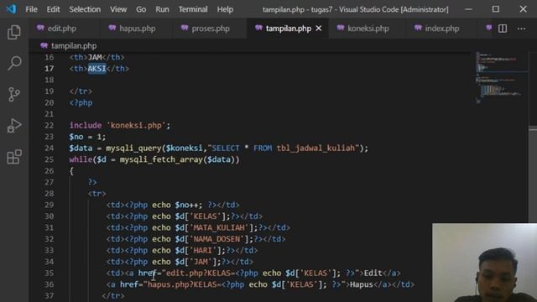Click the tbl_jadwal_kuliah table name

coord(315,148)
